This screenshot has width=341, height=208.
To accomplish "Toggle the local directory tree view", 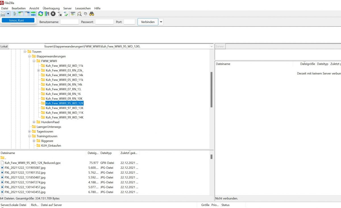I will [21, 14].
